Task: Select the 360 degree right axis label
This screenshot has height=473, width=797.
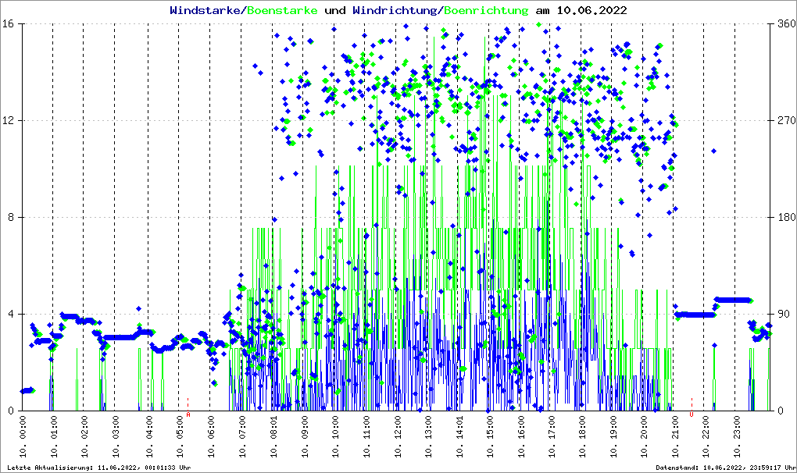Action: [x=786, y=24]
